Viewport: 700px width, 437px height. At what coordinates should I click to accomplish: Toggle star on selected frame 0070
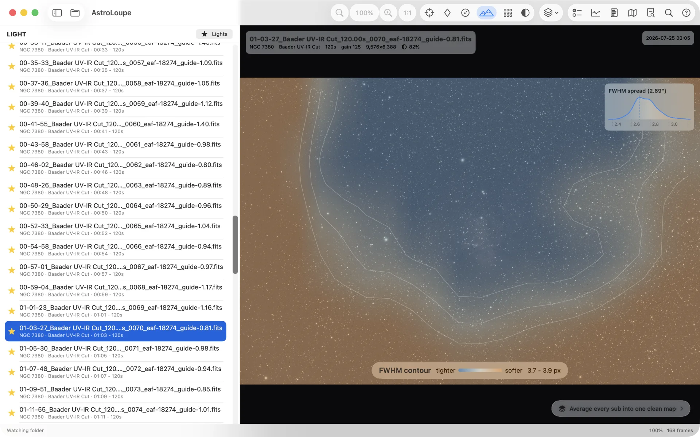tap(12, 331)
